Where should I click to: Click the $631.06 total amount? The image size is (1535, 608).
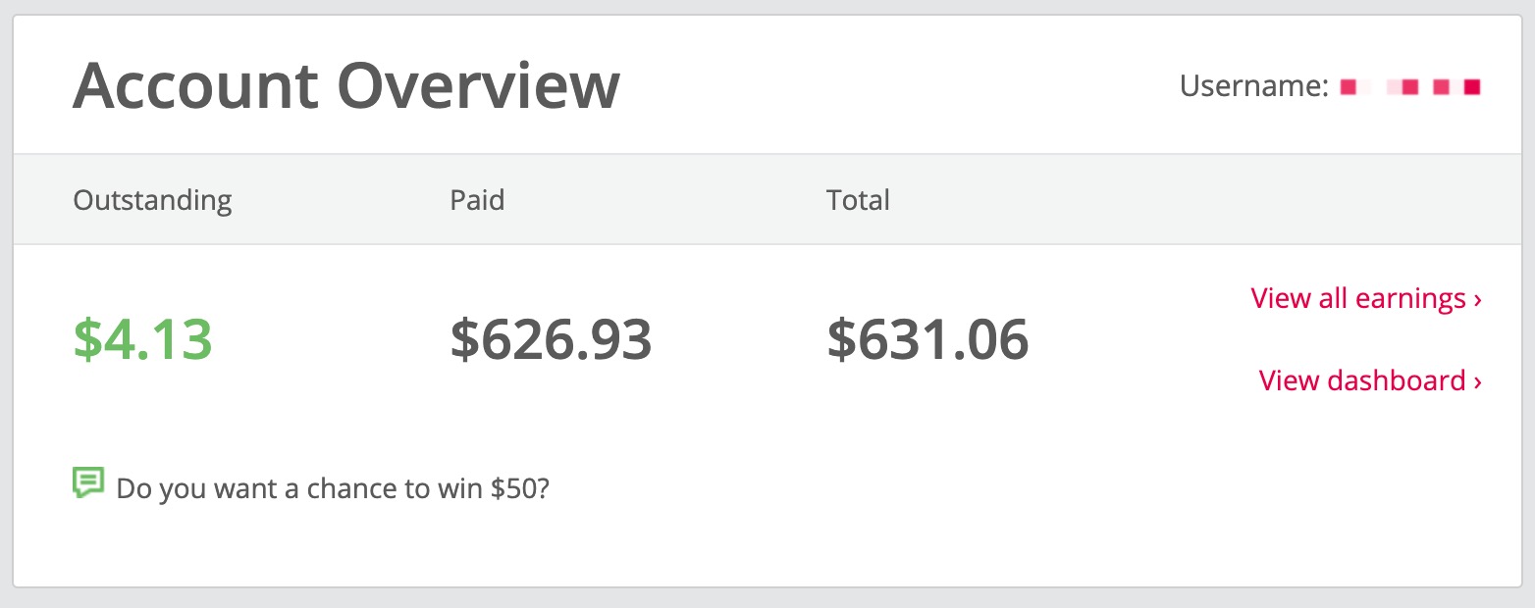927,340
